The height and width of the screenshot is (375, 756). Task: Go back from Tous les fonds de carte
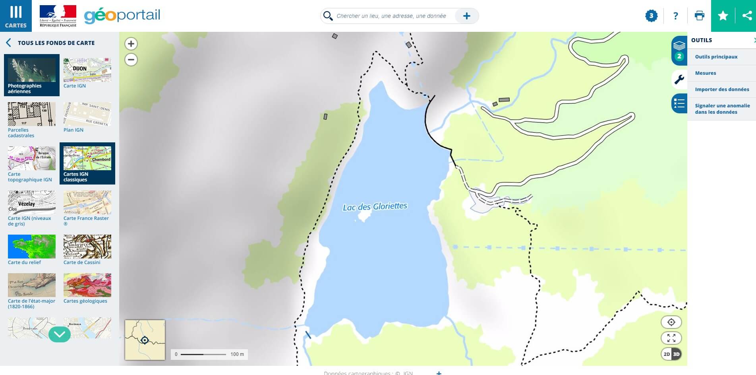8,43
